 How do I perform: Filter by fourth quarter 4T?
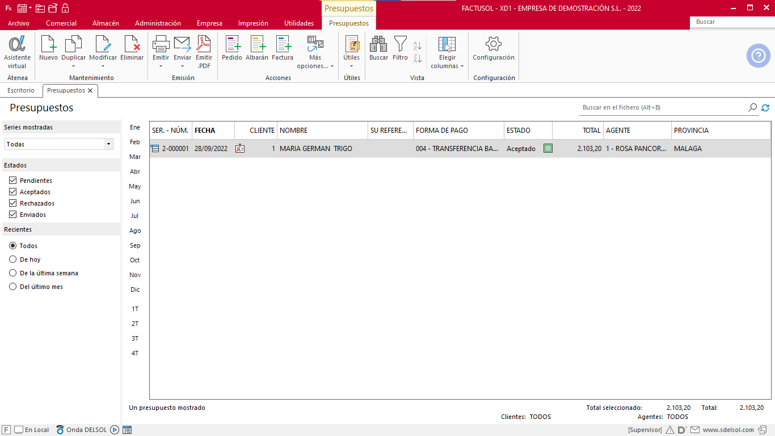(135, 353)
